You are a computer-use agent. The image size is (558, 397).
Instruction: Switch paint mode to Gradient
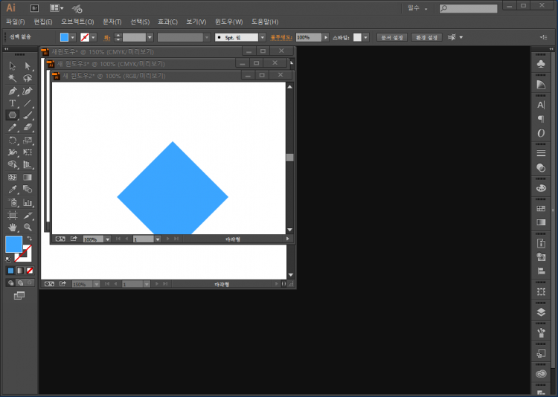20,271
